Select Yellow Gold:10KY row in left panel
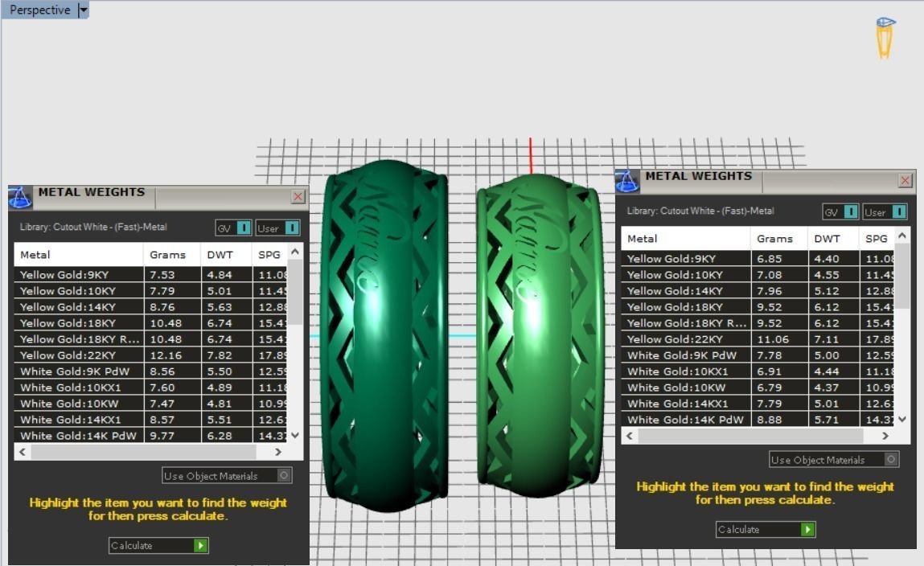924x566 pixels. (x=150, y=291)
